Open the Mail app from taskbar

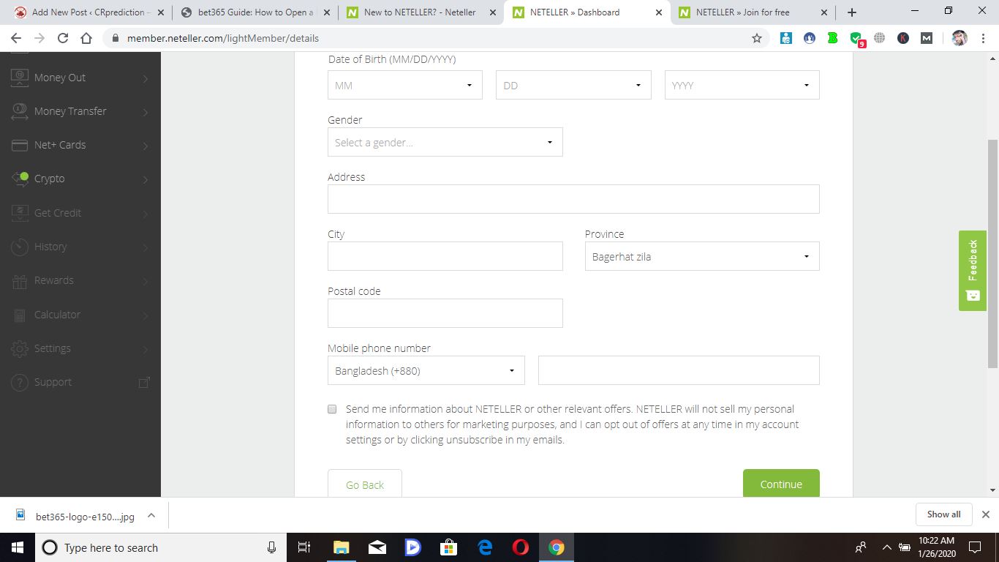point(377,547)
